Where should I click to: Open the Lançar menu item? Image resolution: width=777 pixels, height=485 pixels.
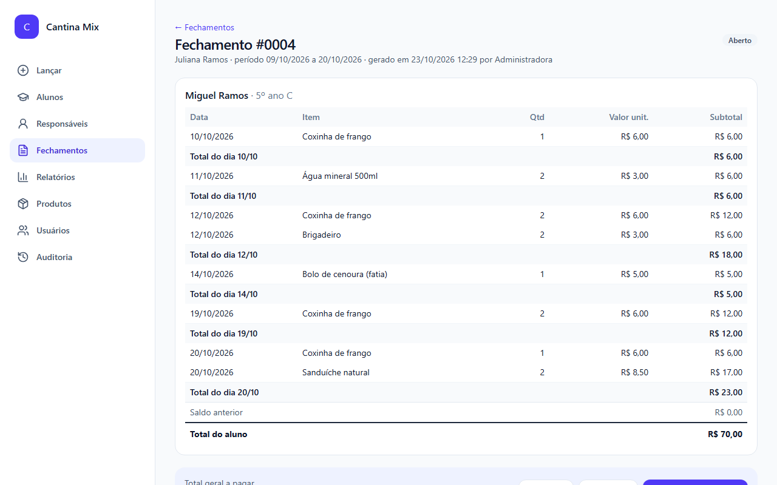[77, 70]
